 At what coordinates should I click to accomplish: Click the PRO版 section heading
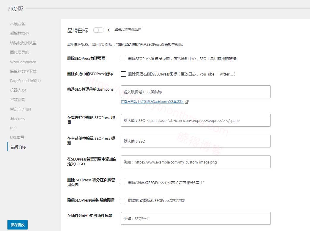point(15,9)
